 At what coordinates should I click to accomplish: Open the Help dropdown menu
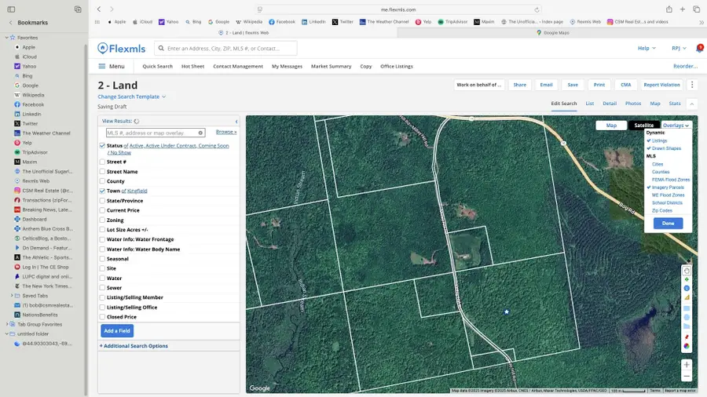pyautogui.click(x=647, y=48)
